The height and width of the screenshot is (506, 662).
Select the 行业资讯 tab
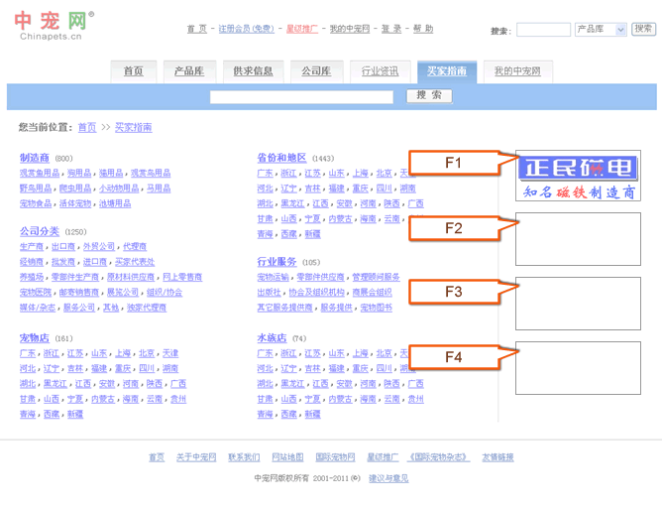(380, 71)
